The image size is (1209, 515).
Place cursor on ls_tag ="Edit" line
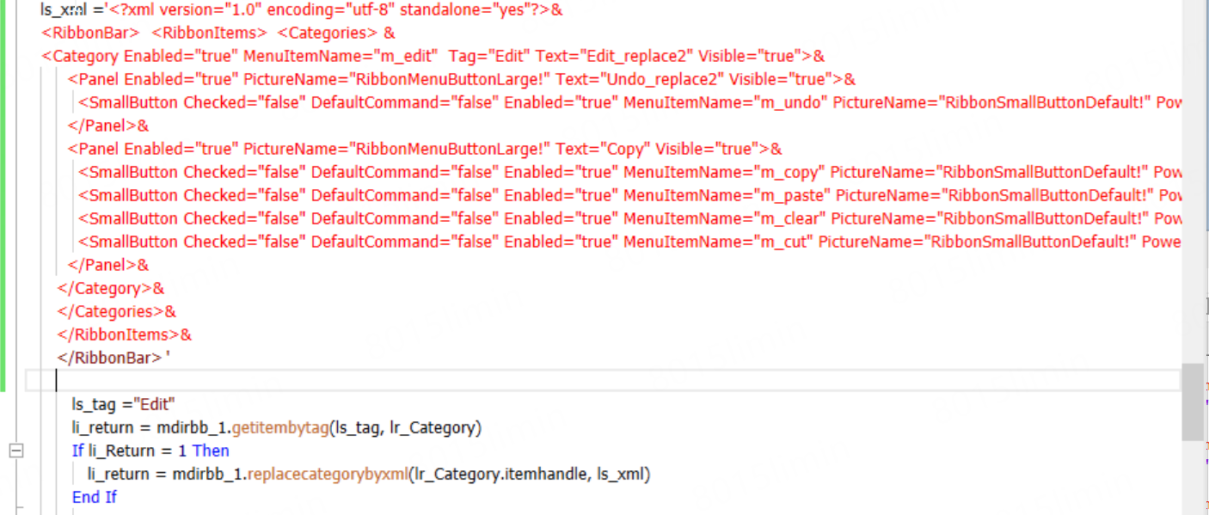click(x=123, y=403)
